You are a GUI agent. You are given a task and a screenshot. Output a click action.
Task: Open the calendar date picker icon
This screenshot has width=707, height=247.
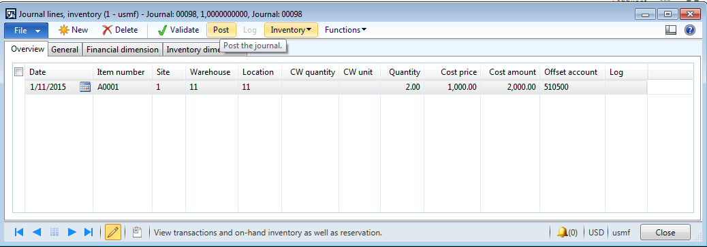coord(84,87)
